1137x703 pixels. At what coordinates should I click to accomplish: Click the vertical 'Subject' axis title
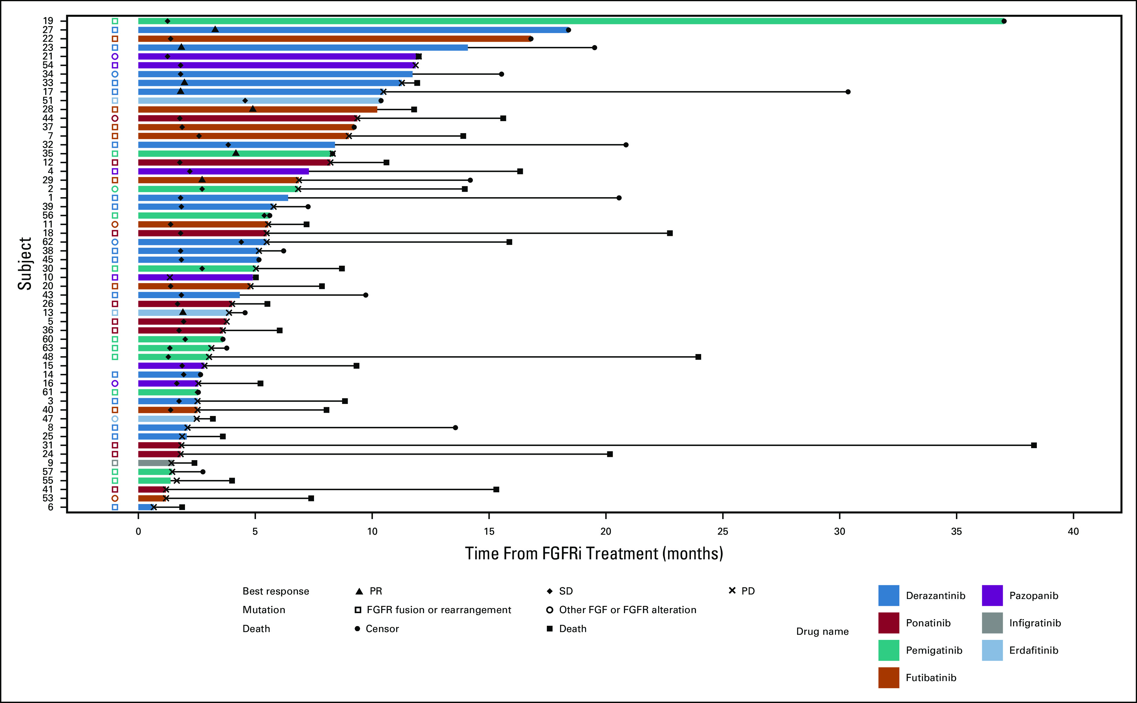coord(25,264)
